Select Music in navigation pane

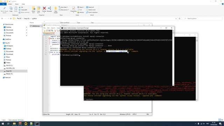tap(8, 57)
